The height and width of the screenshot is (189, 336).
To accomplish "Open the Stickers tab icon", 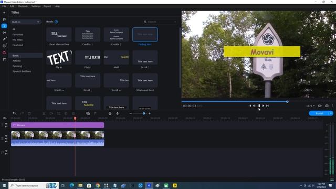I will click(x=4, y=46).
